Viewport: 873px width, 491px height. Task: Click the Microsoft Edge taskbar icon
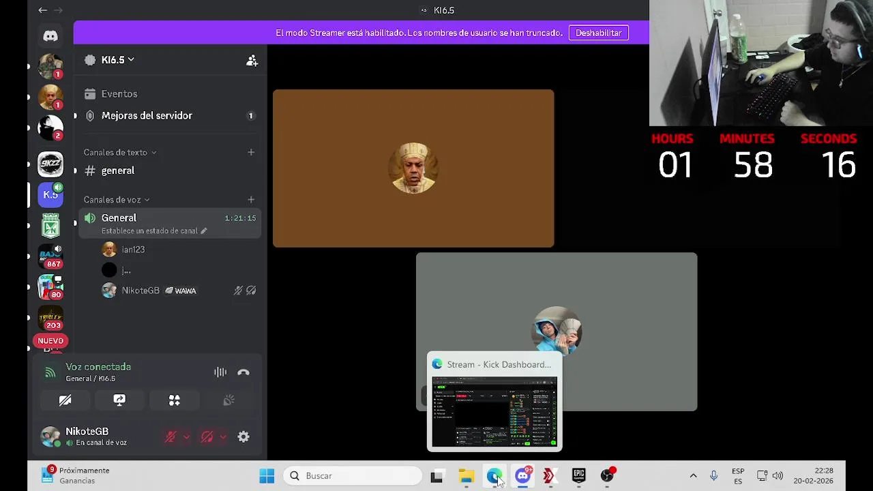pos(494,476)
